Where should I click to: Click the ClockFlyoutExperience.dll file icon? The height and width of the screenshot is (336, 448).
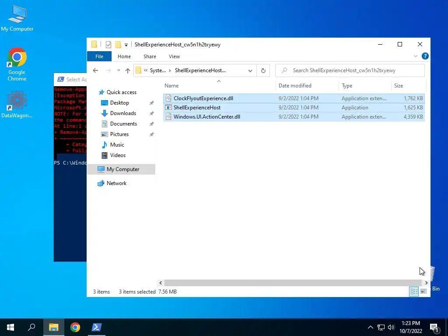click(168, 98)
